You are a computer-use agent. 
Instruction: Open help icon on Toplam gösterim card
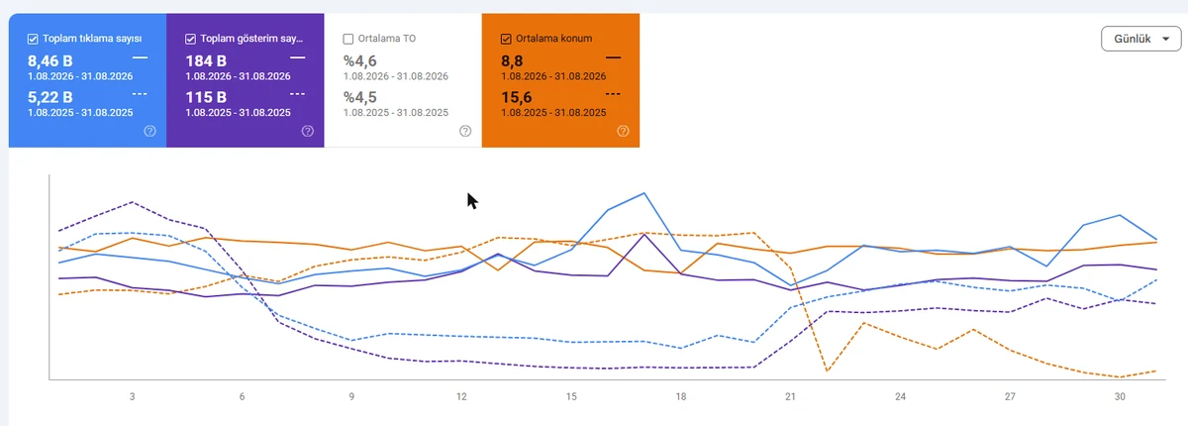[308, 131]
